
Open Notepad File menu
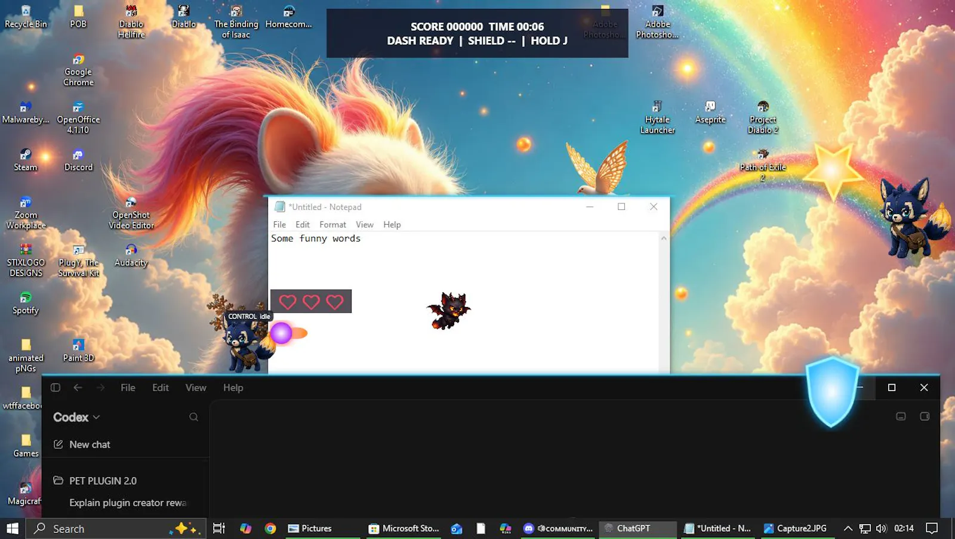click(x=279, y=225)
